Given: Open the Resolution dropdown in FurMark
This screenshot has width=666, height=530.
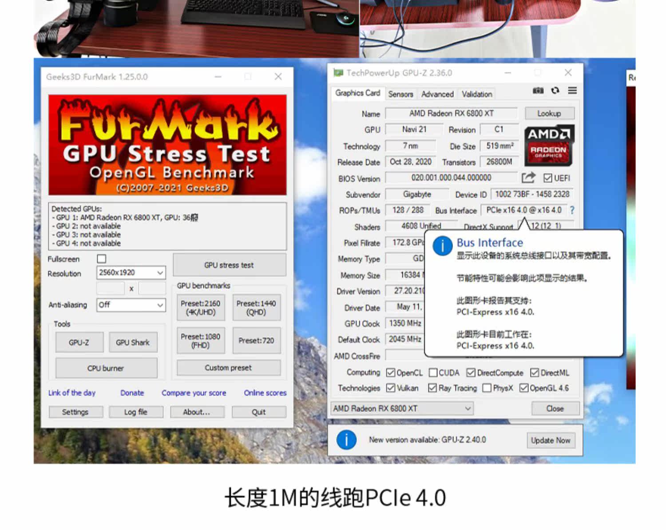Looking at the screenshot, I should 131,272.
